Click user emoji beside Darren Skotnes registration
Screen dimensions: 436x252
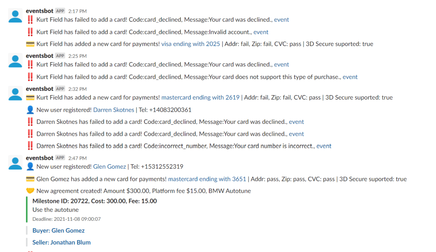30,110
